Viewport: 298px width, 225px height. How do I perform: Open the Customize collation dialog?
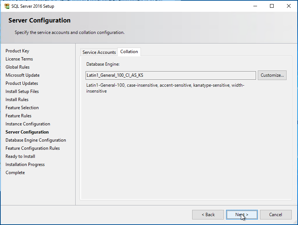point(272,75)
